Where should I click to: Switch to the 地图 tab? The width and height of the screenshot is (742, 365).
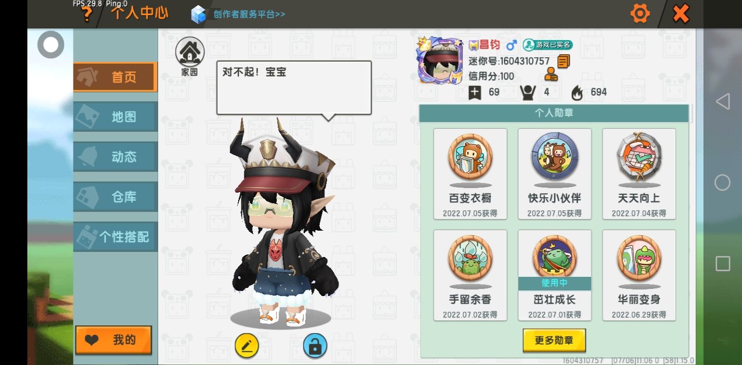[115, 117]
